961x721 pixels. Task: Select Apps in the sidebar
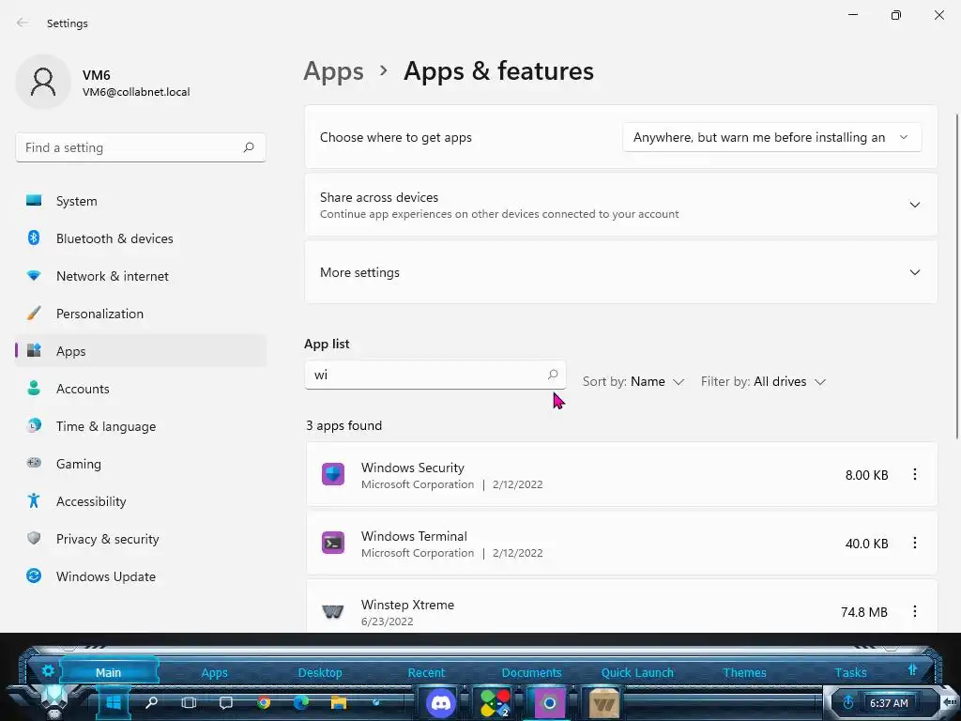[141, 351]
